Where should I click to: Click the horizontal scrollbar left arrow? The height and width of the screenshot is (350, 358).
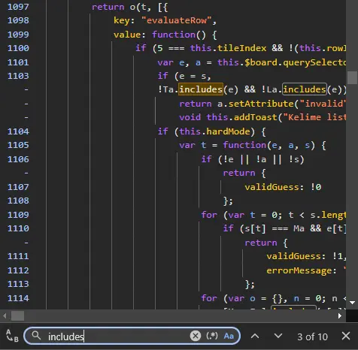click(x=5, y=316)
